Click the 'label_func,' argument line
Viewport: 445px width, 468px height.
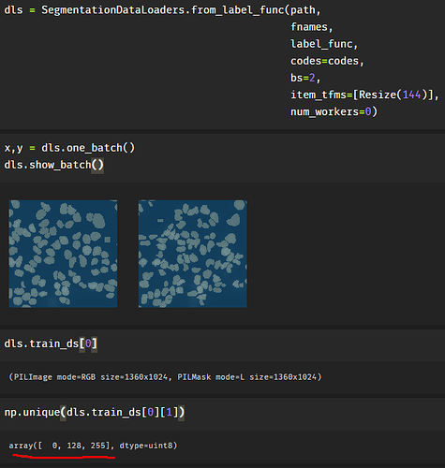[x=324, y=44]
